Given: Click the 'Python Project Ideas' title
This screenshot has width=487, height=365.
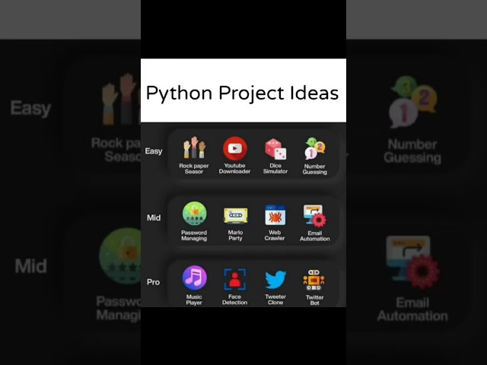Looking at the screenshot, I should point(242,93).
